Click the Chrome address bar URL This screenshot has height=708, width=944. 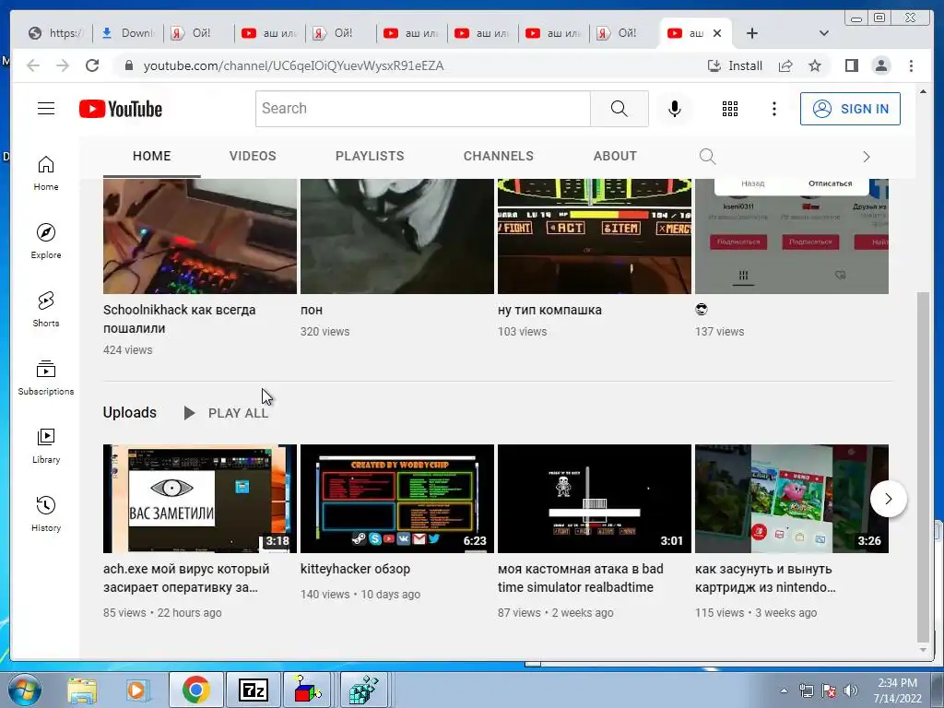(x=293, y=65)
